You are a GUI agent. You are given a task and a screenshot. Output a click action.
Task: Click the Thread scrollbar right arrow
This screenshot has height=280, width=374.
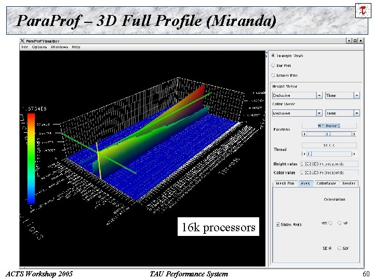coord(354,154)
